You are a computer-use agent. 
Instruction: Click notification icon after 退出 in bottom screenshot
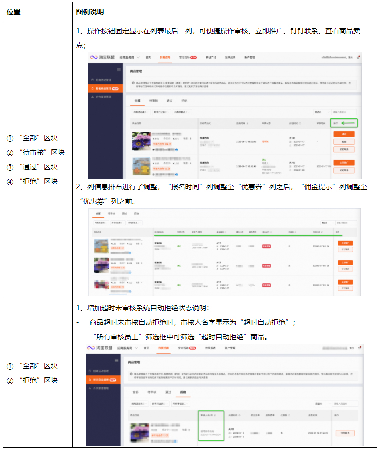click(360, 348)
